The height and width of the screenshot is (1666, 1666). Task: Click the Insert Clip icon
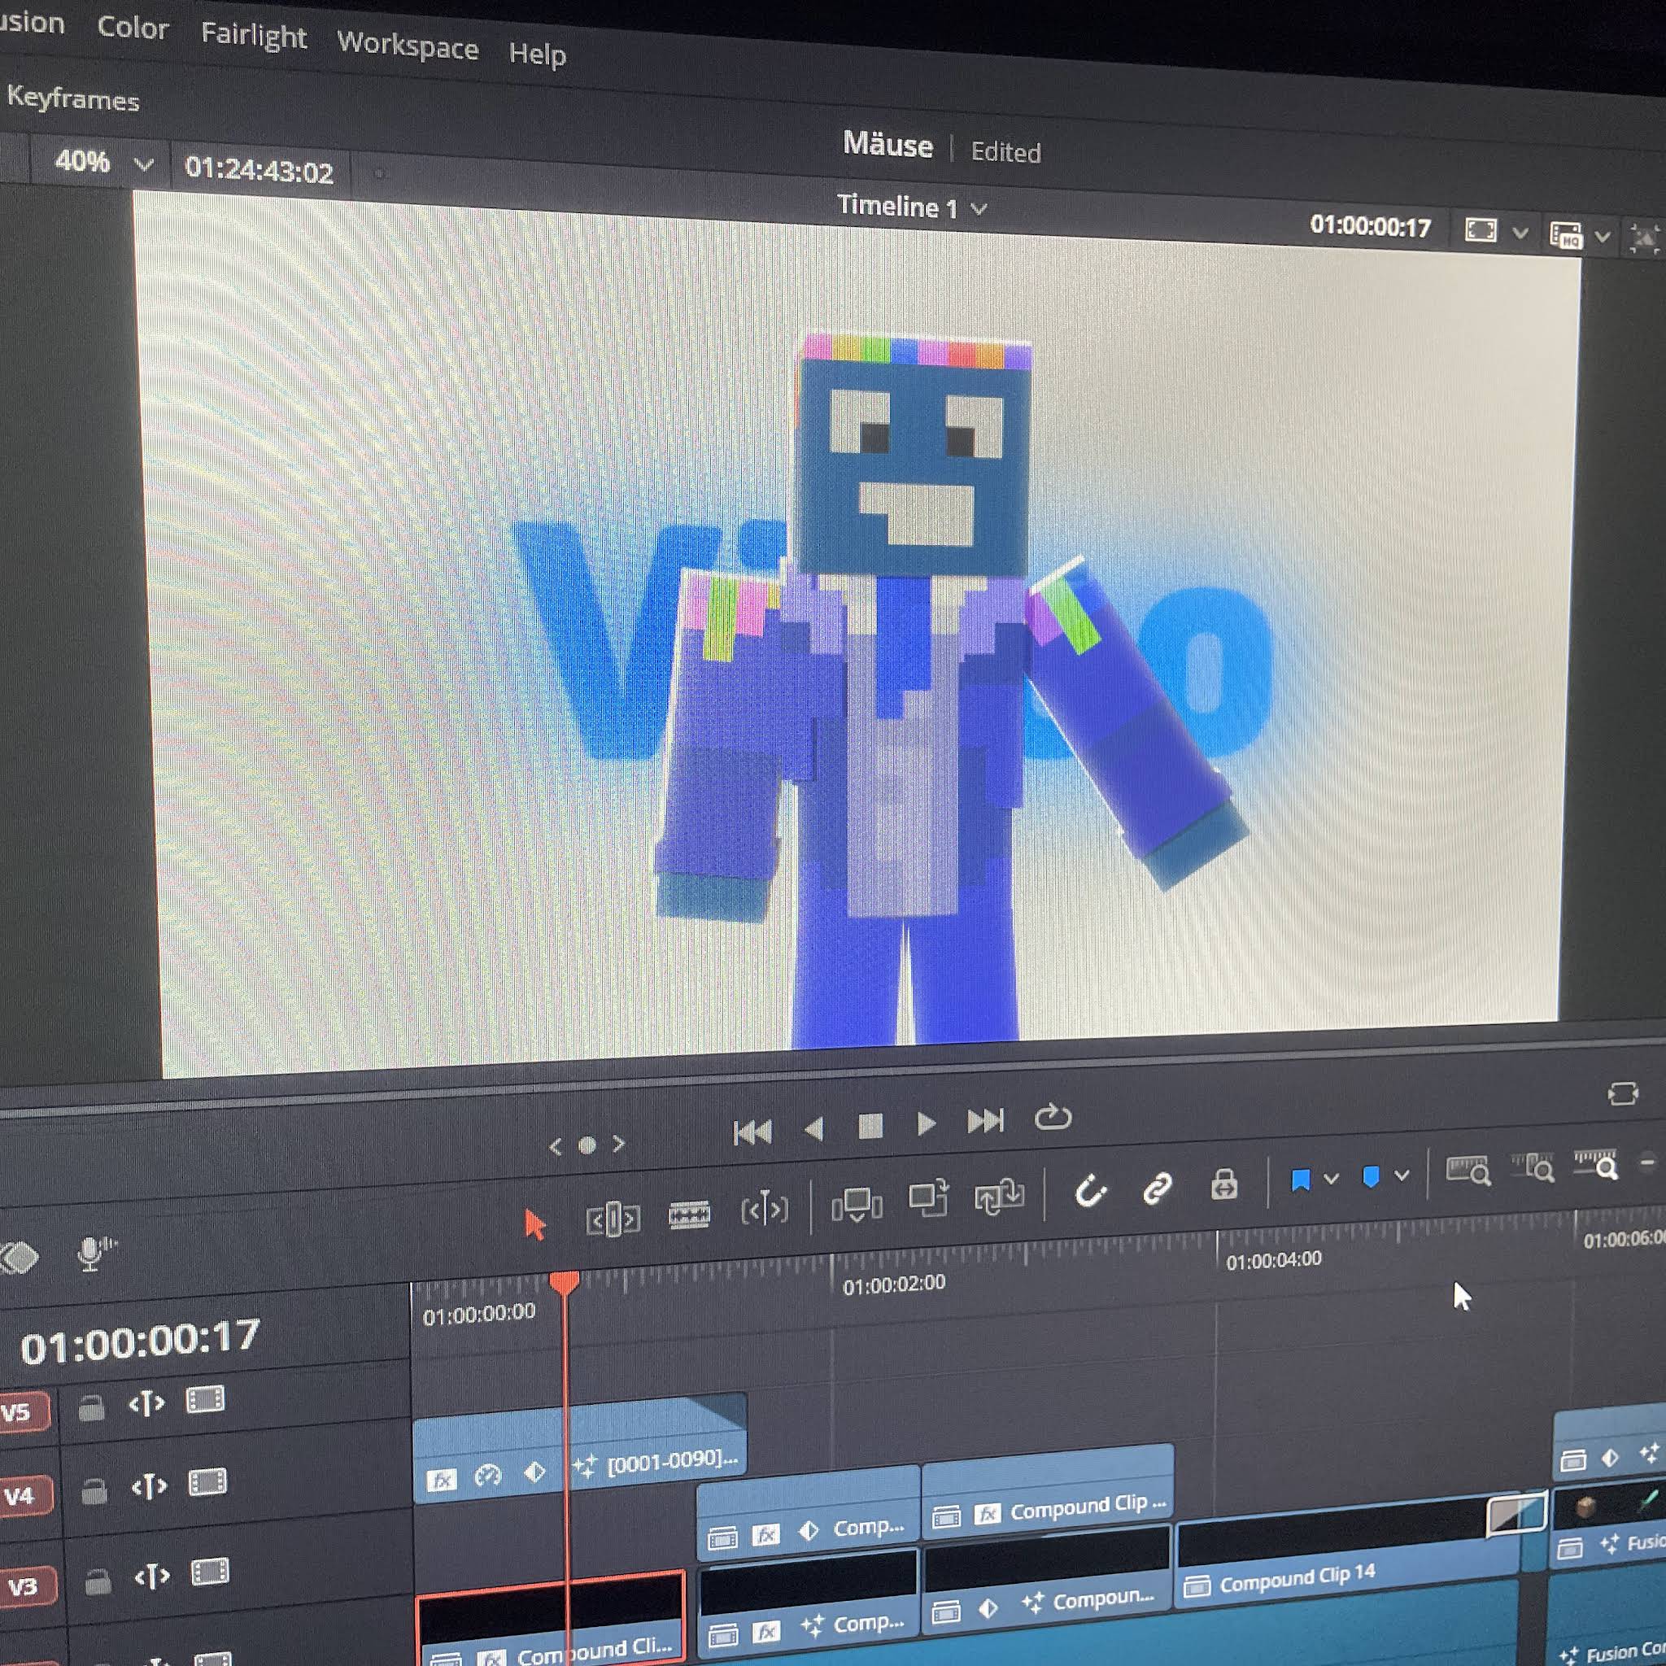(857, 1204)
